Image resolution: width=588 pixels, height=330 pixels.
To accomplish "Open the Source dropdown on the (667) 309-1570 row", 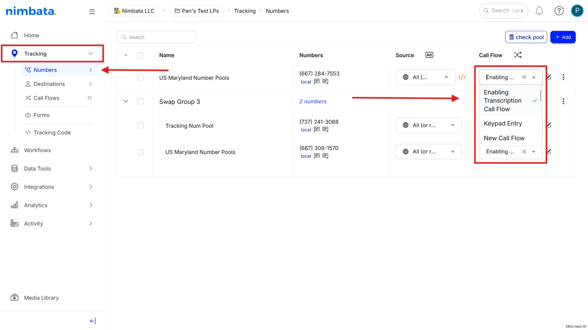I will (429, 151).
